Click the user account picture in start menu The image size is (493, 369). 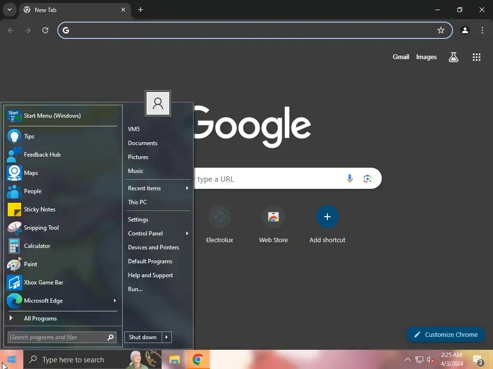pyautogui.click(x=158, y=103)
